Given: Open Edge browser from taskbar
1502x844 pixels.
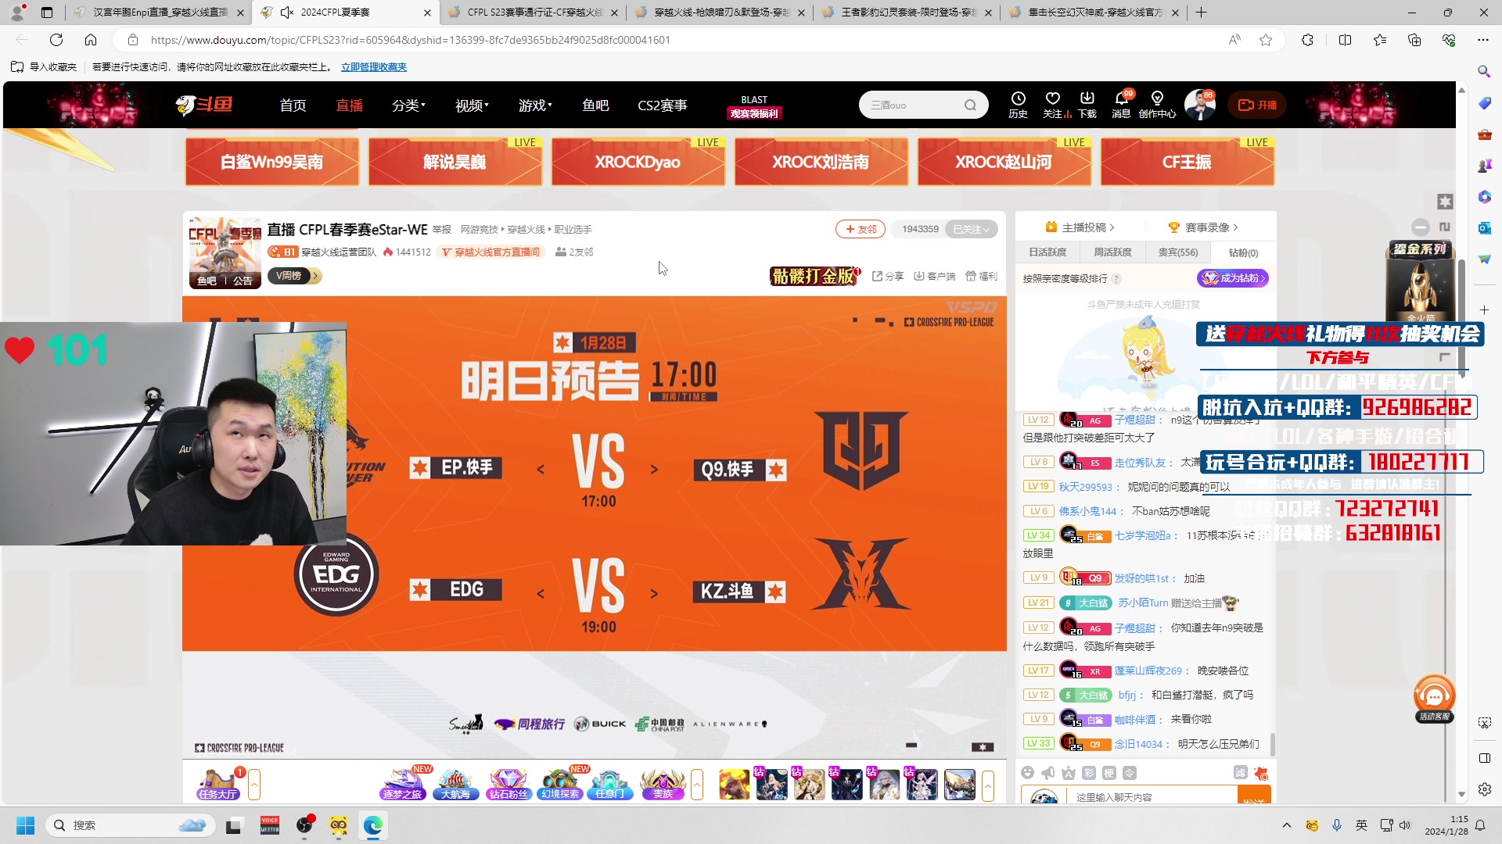Looking at the screenshot, I should point(373,825).
